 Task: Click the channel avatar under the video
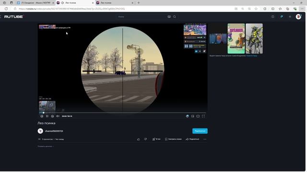[x=40, y=131]
